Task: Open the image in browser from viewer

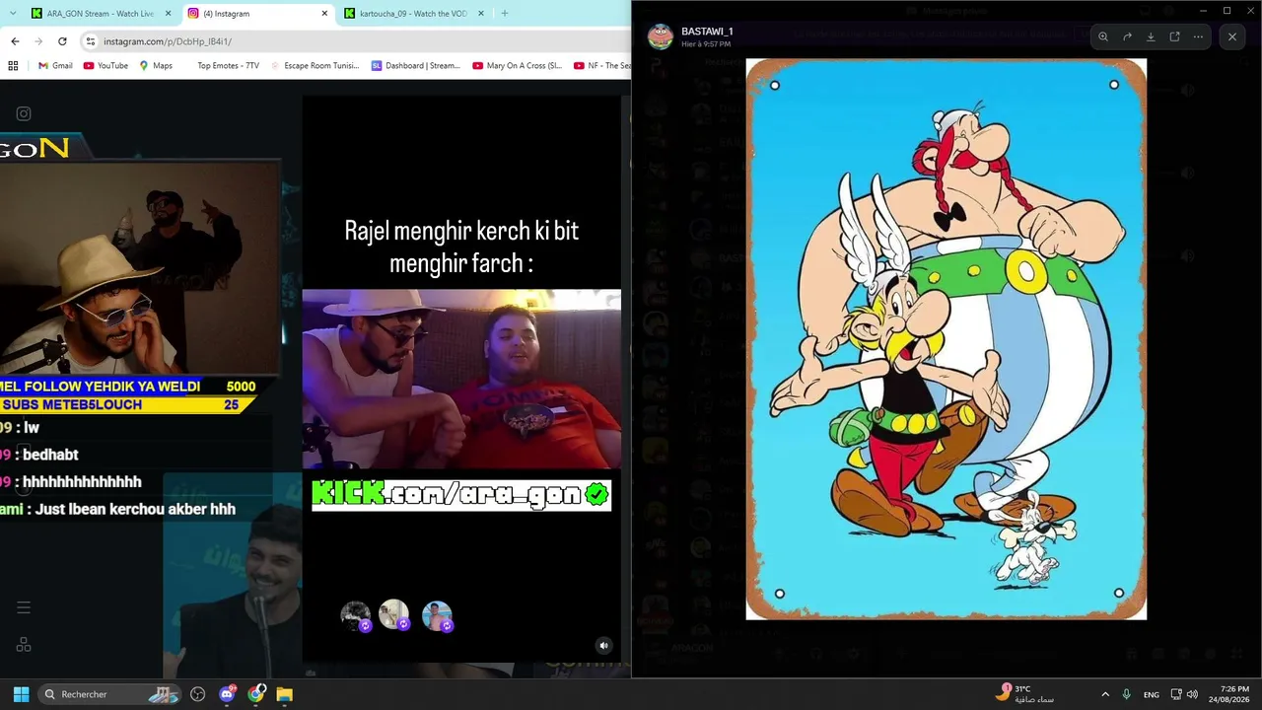Action: [1174, 36]
